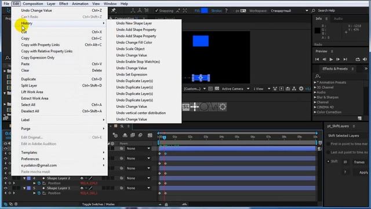Jump to first frame in Preview panel

click(x=317, y=59)
